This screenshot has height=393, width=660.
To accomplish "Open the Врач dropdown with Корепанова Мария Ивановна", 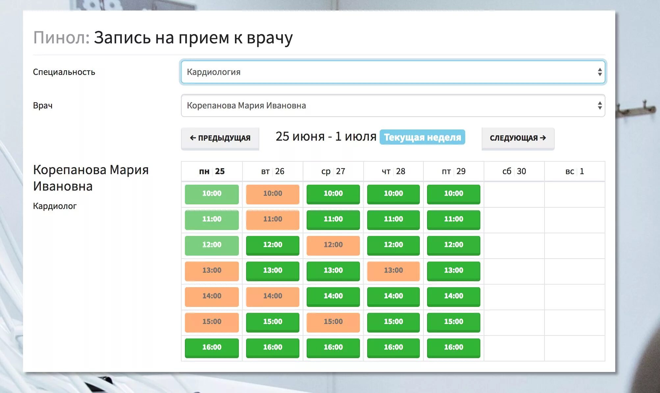I will [393, 105].
